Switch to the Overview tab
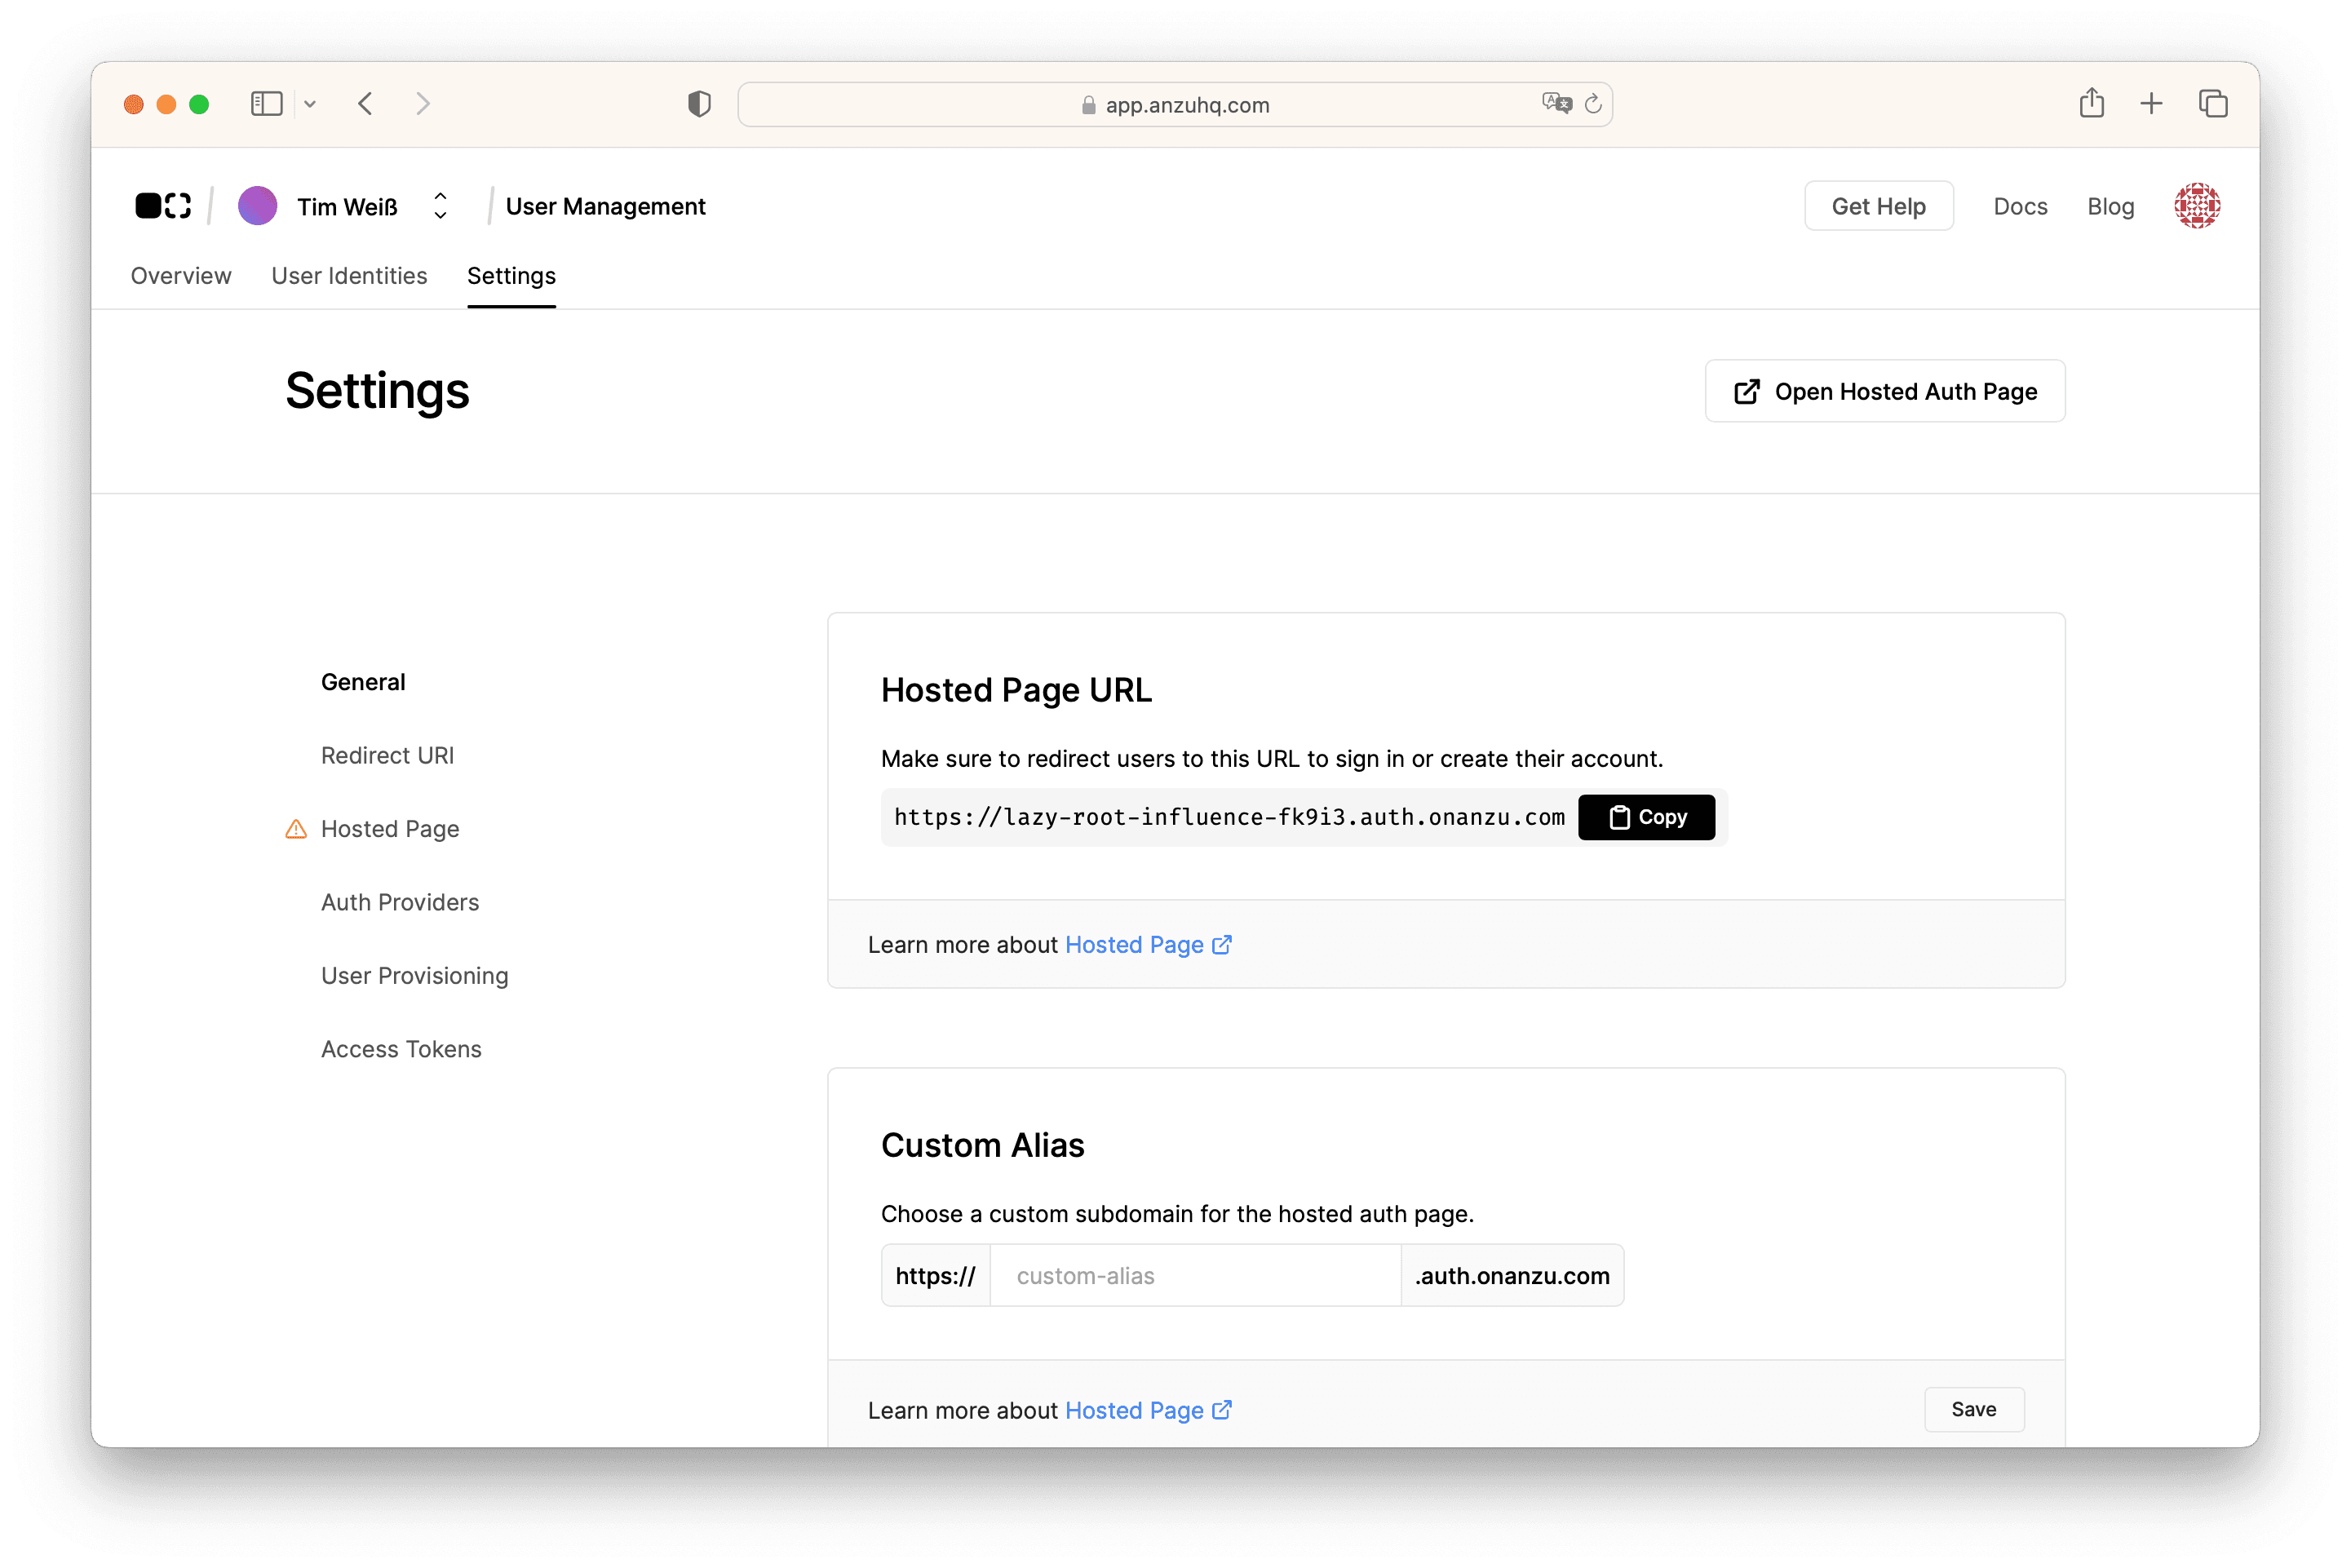The width and height of the screenshot is (2351, 1568). click(181, 276)
